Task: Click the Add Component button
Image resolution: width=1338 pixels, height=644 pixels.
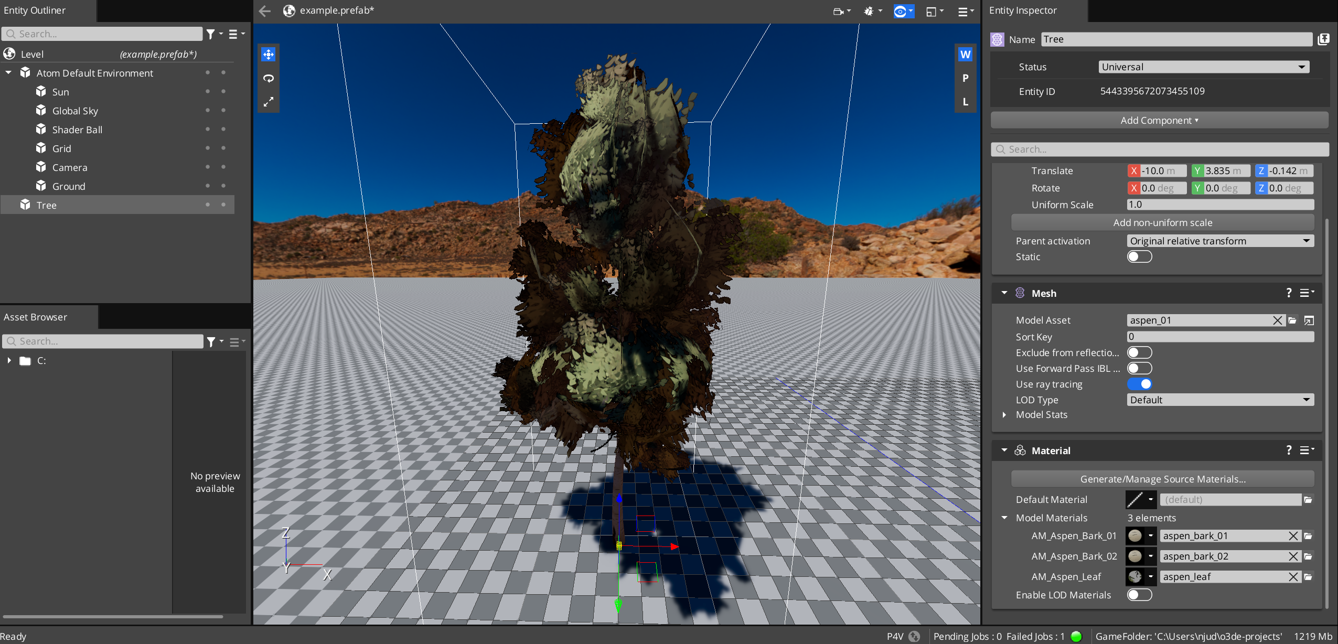Action: [x=1159, y=120]
